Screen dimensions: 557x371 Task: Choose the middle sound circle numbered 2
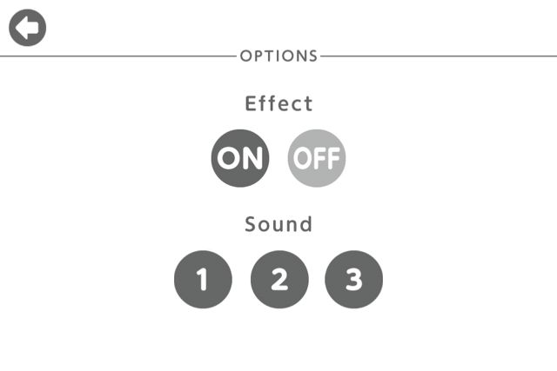(279, 280)
